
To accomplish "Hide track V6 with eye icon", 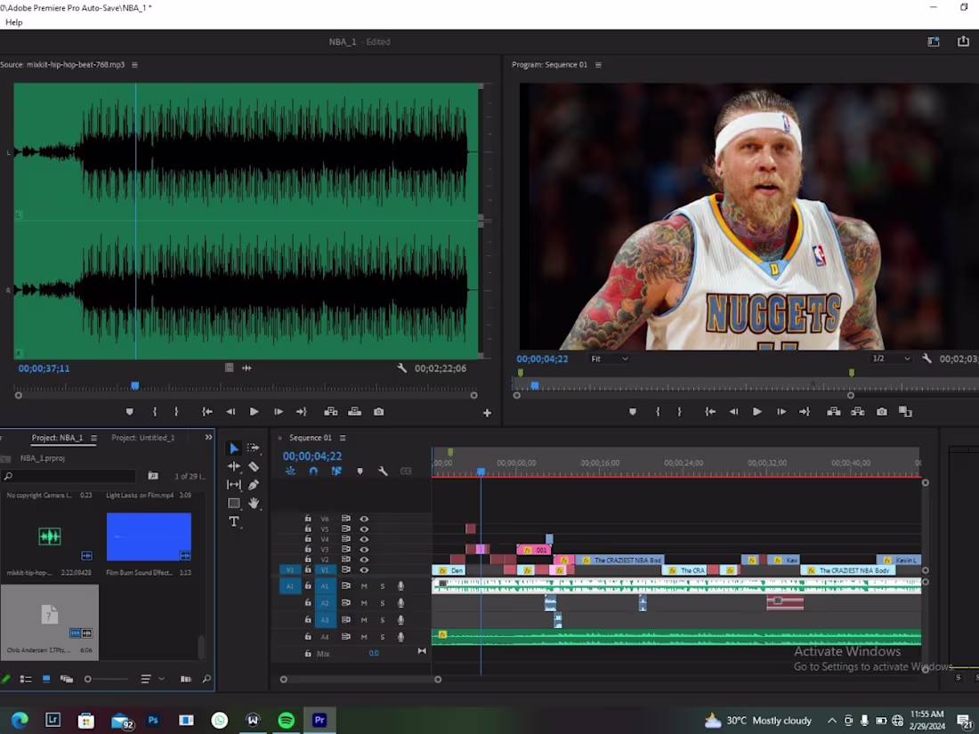I will click(364, 519).
